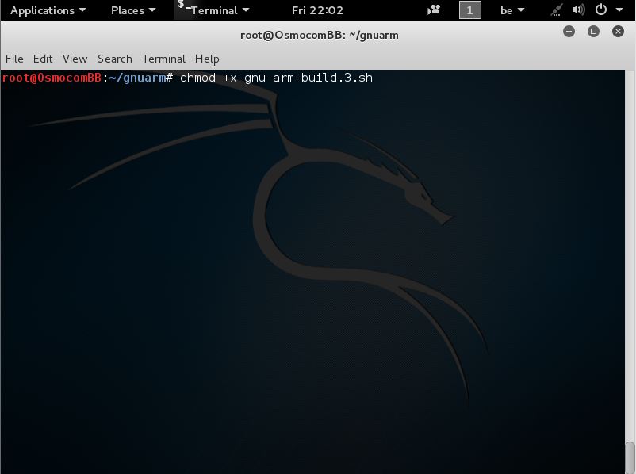The width and height of the screenshot is (636, 474).
Task: Click the '~/gnuarm' path in prompt
Action: 137,78
